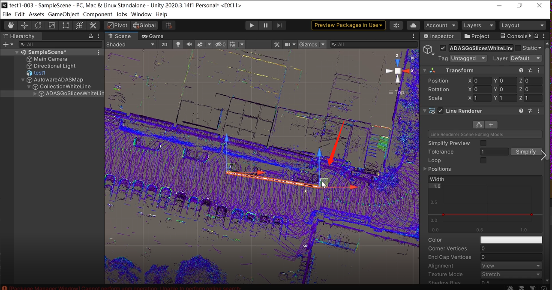Open the File menu

point(7,14)
